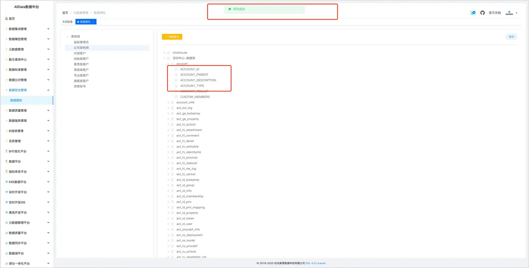Click the orange 刷新缓存 button
Image resolution: width=529 pixels, height=268 pixels.
[172, 37]
